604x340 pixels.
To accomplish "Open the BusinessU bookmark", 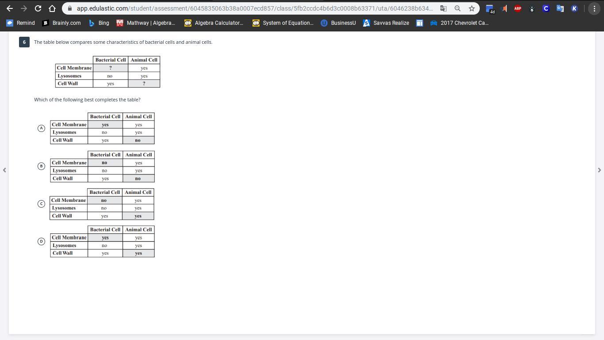I will click(x=338, y=23).
